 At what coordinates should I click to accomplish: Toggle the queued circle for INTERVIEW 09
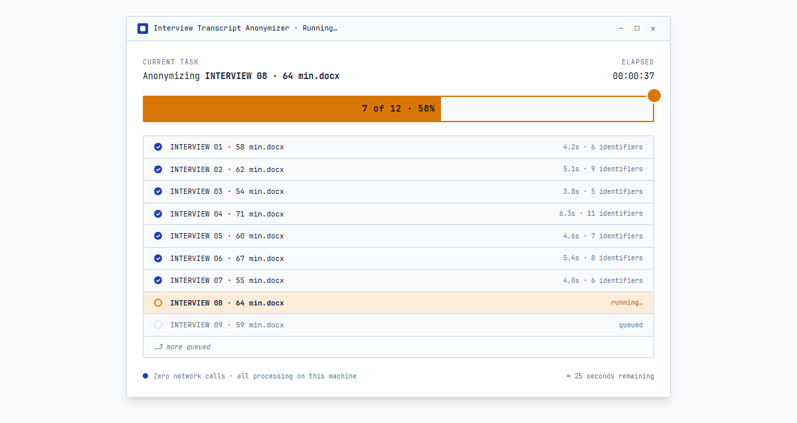(158, 325)
